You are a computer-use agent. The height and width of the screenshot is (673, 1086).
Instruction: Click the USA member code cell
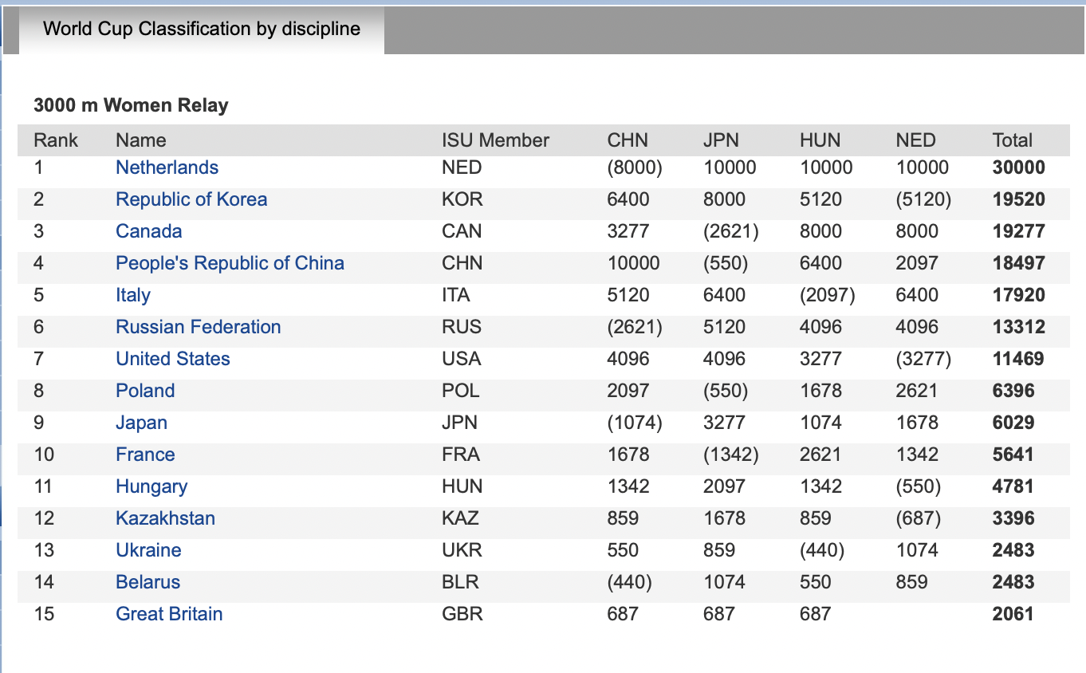tap(462, 359)
